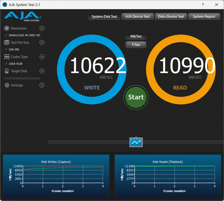
Task: Select the 3840x2160 4K RED HD option
Action: pos(24,35)
